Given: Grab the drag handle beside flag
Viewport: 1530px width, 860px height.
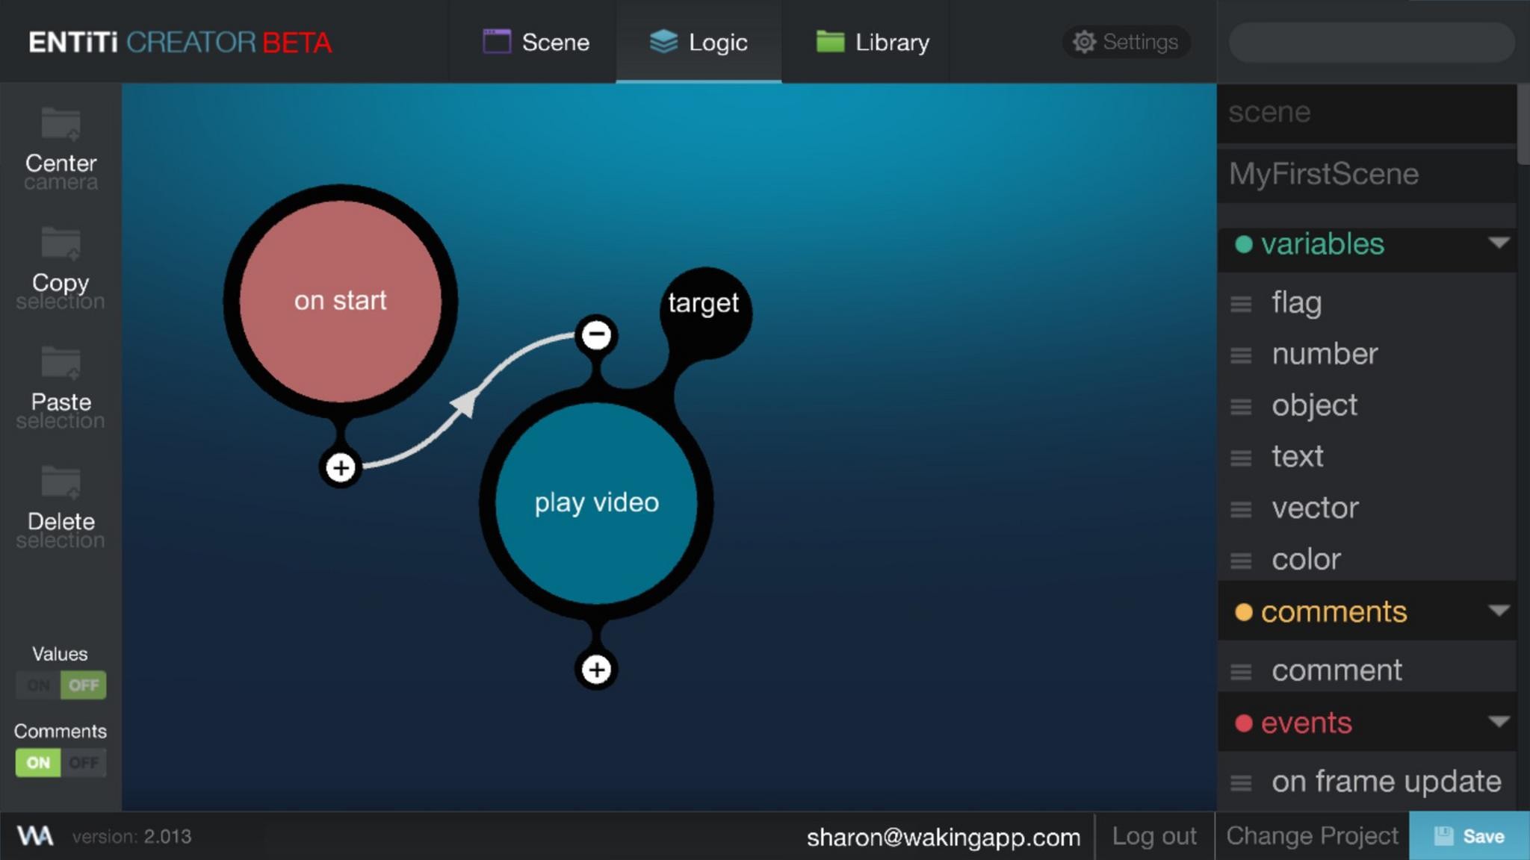Looking at the screenshot, I should 1241,304.
